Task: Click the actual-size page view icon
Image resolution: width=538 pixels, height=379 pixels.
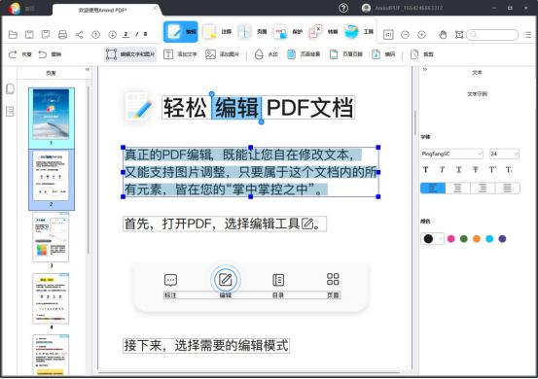Action: (388, 35)
